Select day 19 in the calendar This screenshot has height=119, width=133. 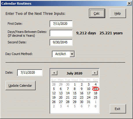coord(54,97)
